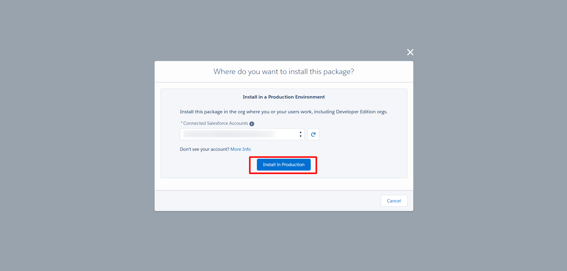The image size is (567, 271).
Task: Close the install package dialog with the X
Action: (x=410, y=52)
